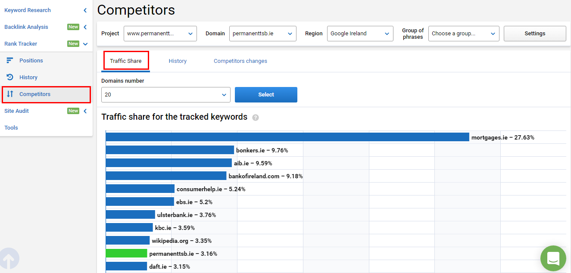Viewport: 571px width, 273px height.
Task: Click label ulsterbank.ie – 3.76%
Action: [x=187, y=215]
